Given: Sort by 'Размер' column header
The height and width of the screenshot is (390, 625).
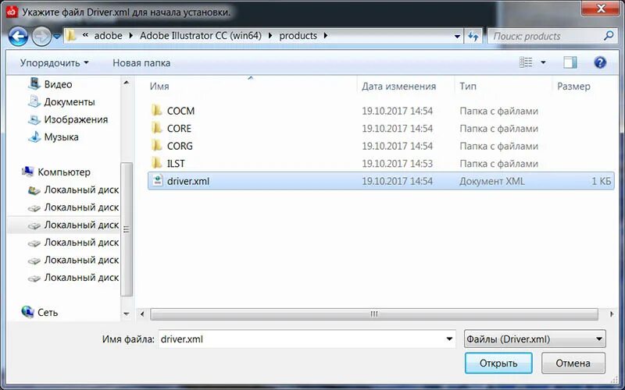Looking at the screenshot, I should [x=573, y=87].
